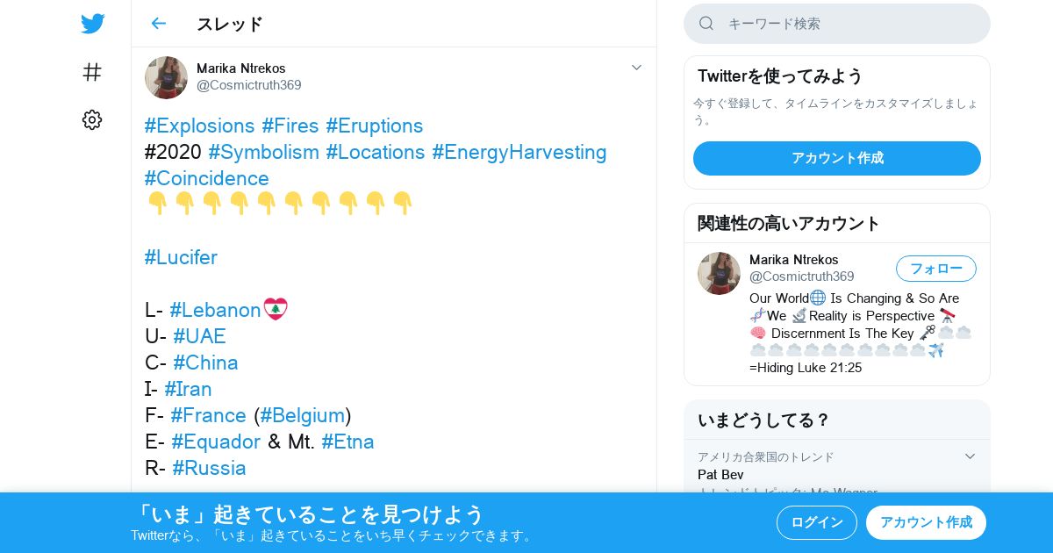Open the settings gear icon

92,120
